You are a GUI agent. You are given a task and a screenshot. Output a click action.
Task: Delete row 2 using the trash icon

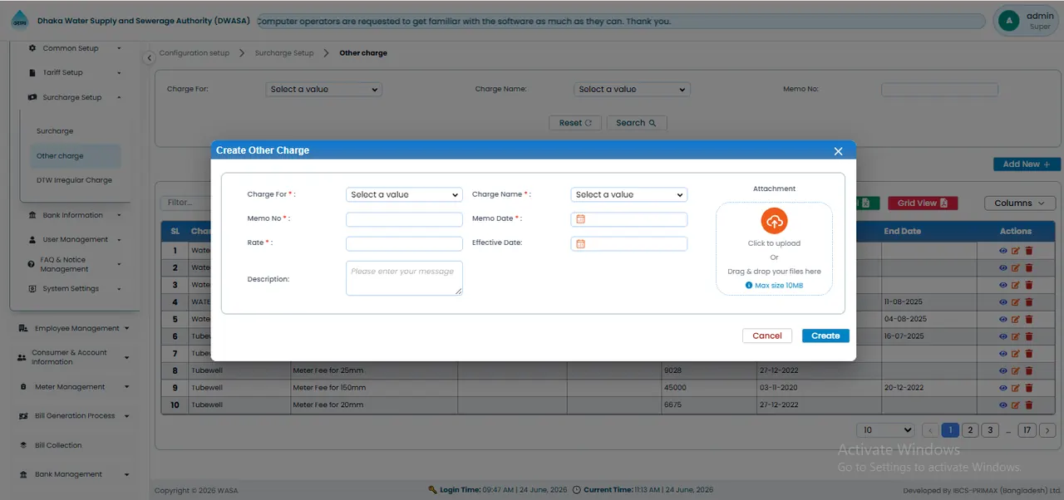(1028, 267)
